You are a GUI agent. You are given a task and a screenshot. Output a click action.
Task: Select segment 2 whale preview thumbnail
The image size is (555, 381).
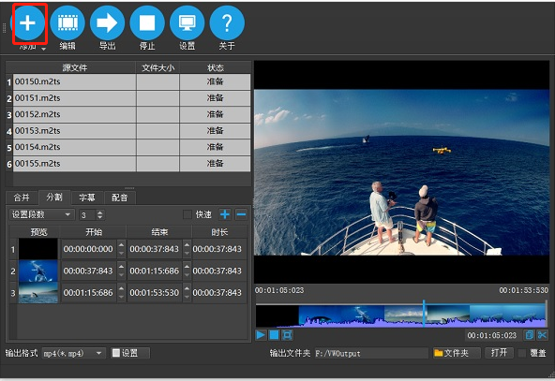[38, 271]
